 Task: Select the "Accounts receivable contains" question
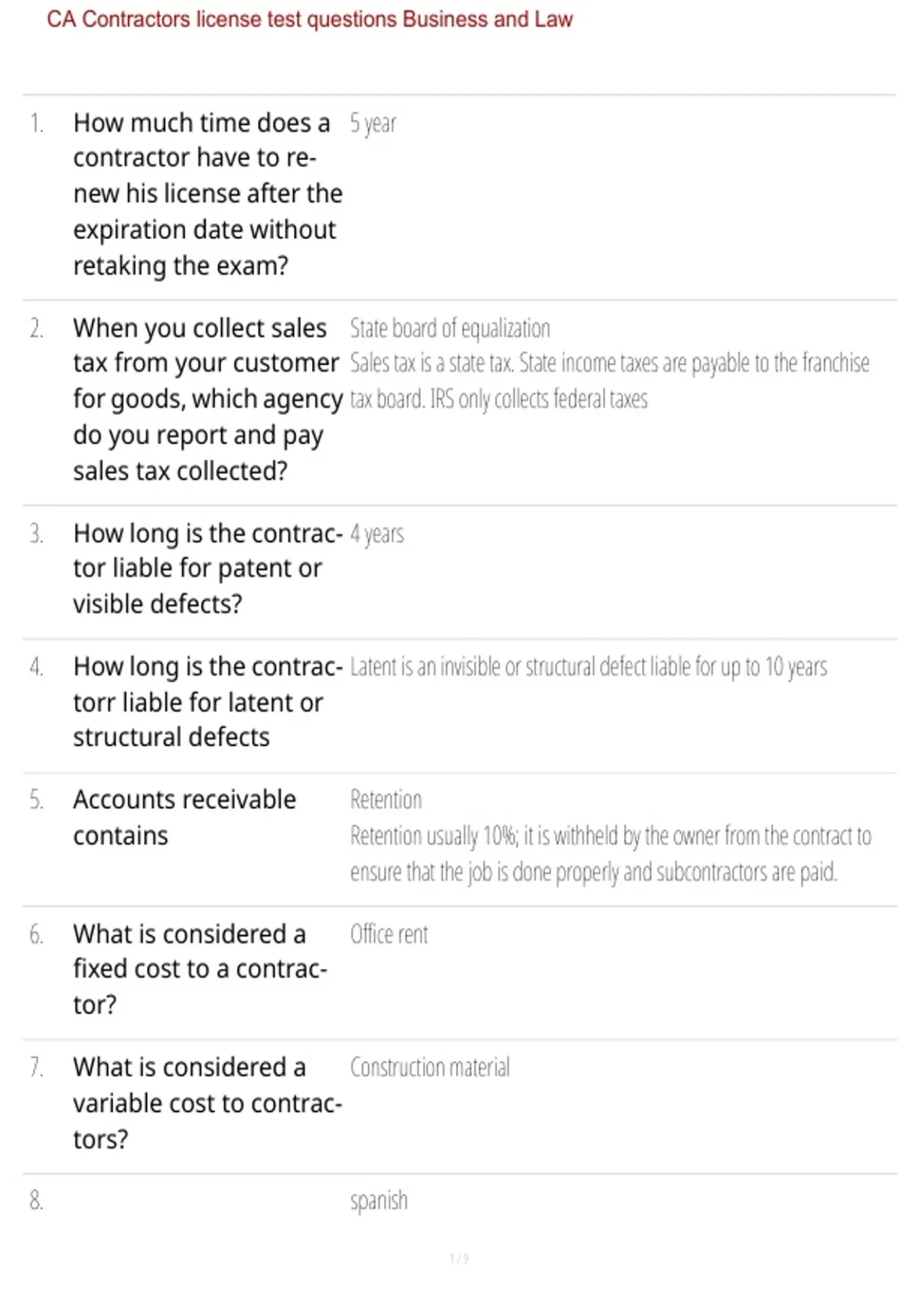point(184,817)
